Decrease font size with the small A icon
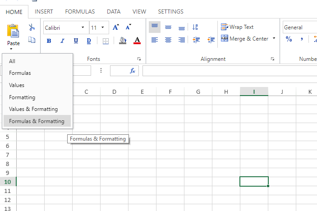 point(128,27)
